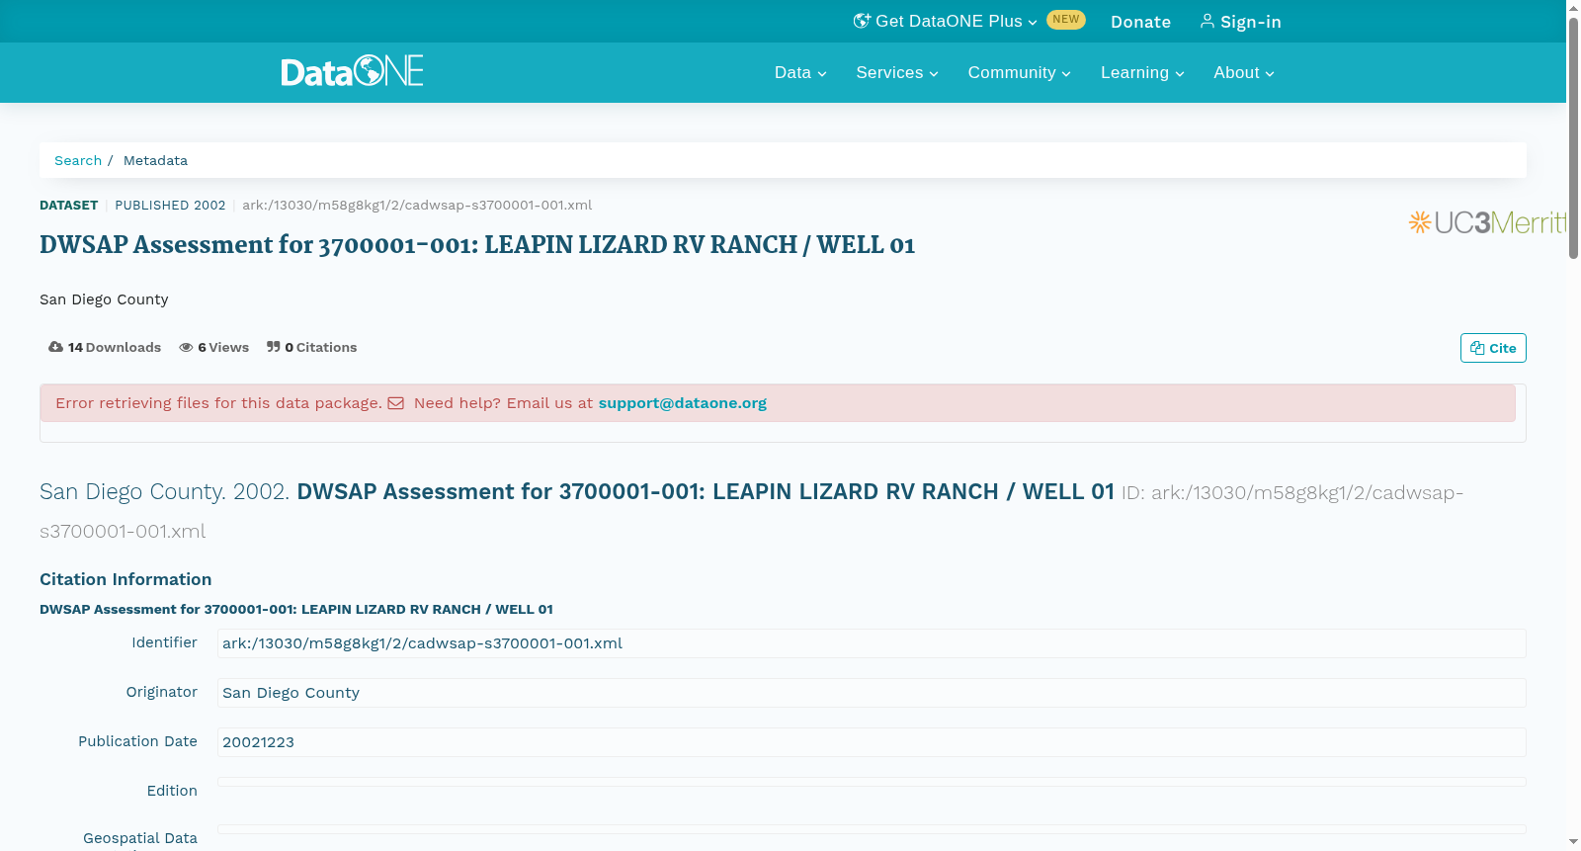1581x851 pixels.
Task: Click the empty Edition field
Action: pos(872,782)
